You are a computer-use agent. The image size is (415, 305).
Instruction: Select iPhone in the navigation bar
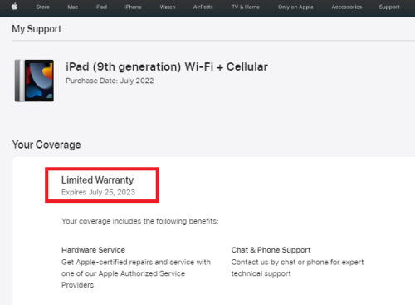(x=133, y=7)
